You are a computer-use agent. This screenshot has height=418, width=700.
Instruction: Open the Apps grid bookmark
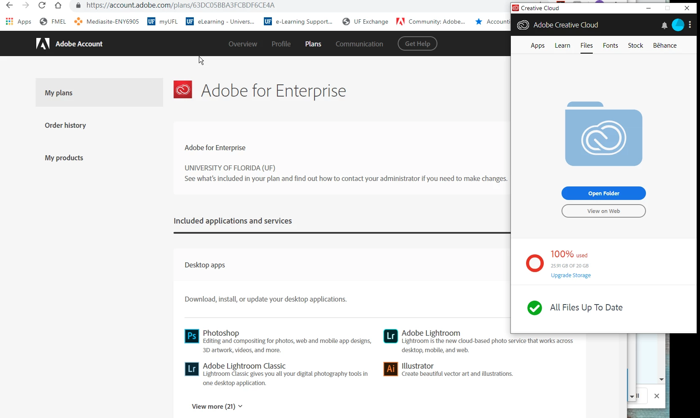coord(19,22)
